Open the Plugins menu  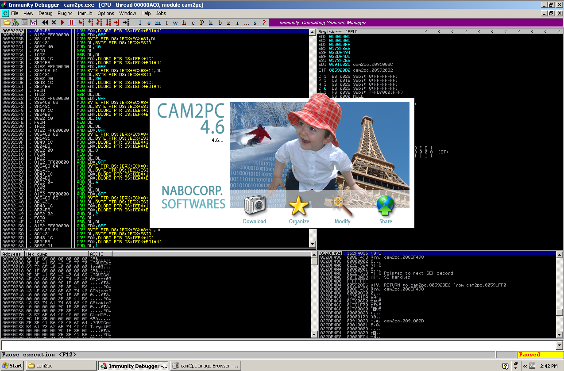coord(65,13)
